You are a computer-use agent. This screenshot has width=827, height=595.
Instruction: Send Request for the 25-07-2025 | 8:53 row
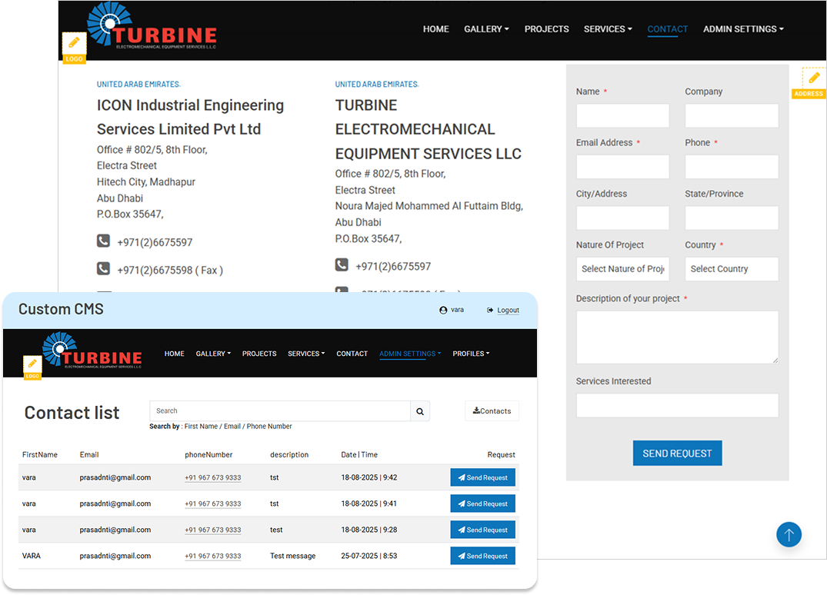pyautogui.click(x=482, y=556)
